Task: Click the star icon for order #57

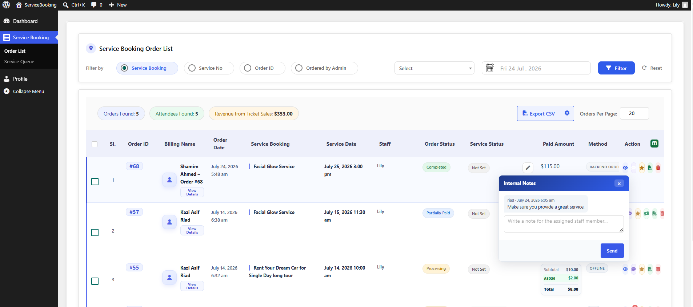Action: pyautogui.click(x=638, y=213)
